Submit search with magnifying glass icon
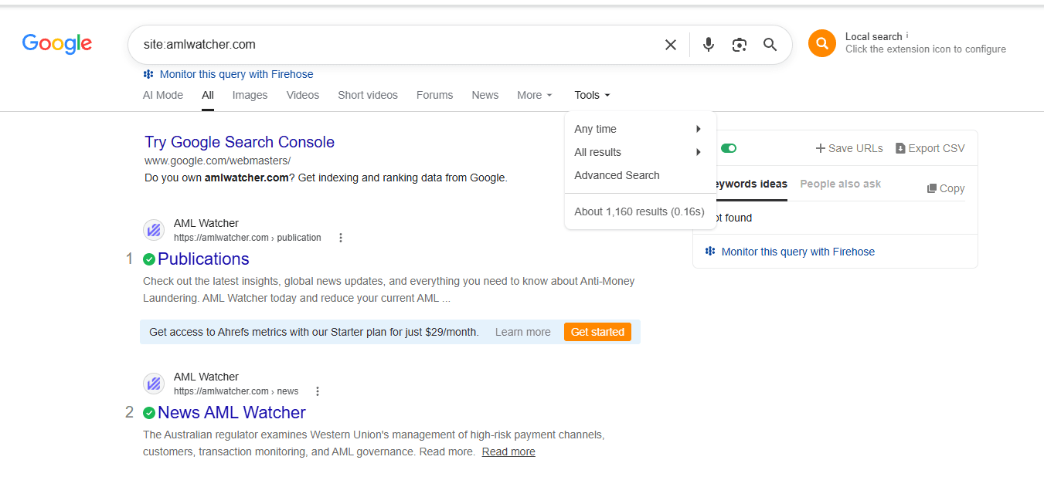The height and width of the screenshot is (487, 1044). (770, 45)
